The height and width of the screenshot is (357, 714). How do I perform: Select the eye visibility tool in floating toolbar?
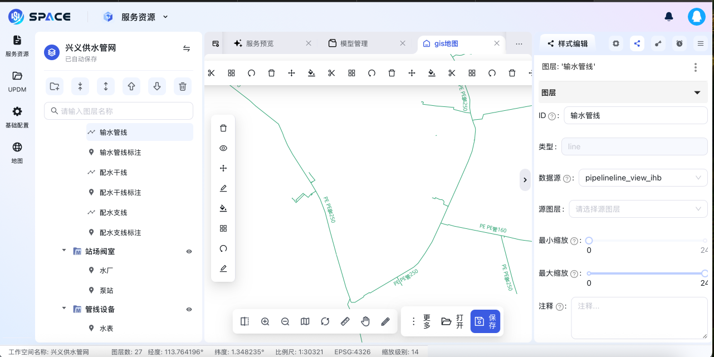click(x=223, y=148)
